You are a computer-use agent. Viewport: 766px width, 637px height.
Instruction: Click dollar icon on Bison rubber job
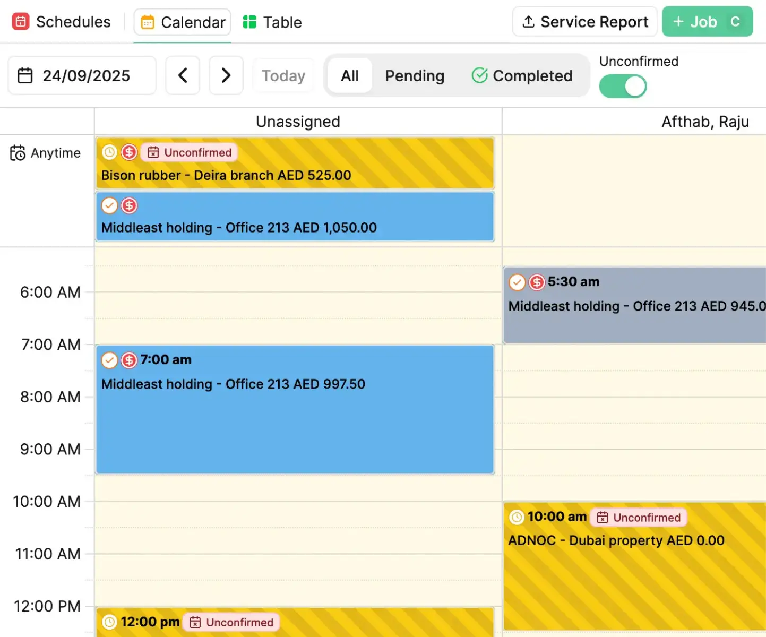(x=129, y=152)
